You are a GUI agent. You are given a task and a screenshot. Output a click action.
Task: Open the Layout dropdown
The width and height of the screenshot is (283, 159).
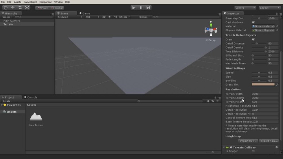[x=269, y=8]
